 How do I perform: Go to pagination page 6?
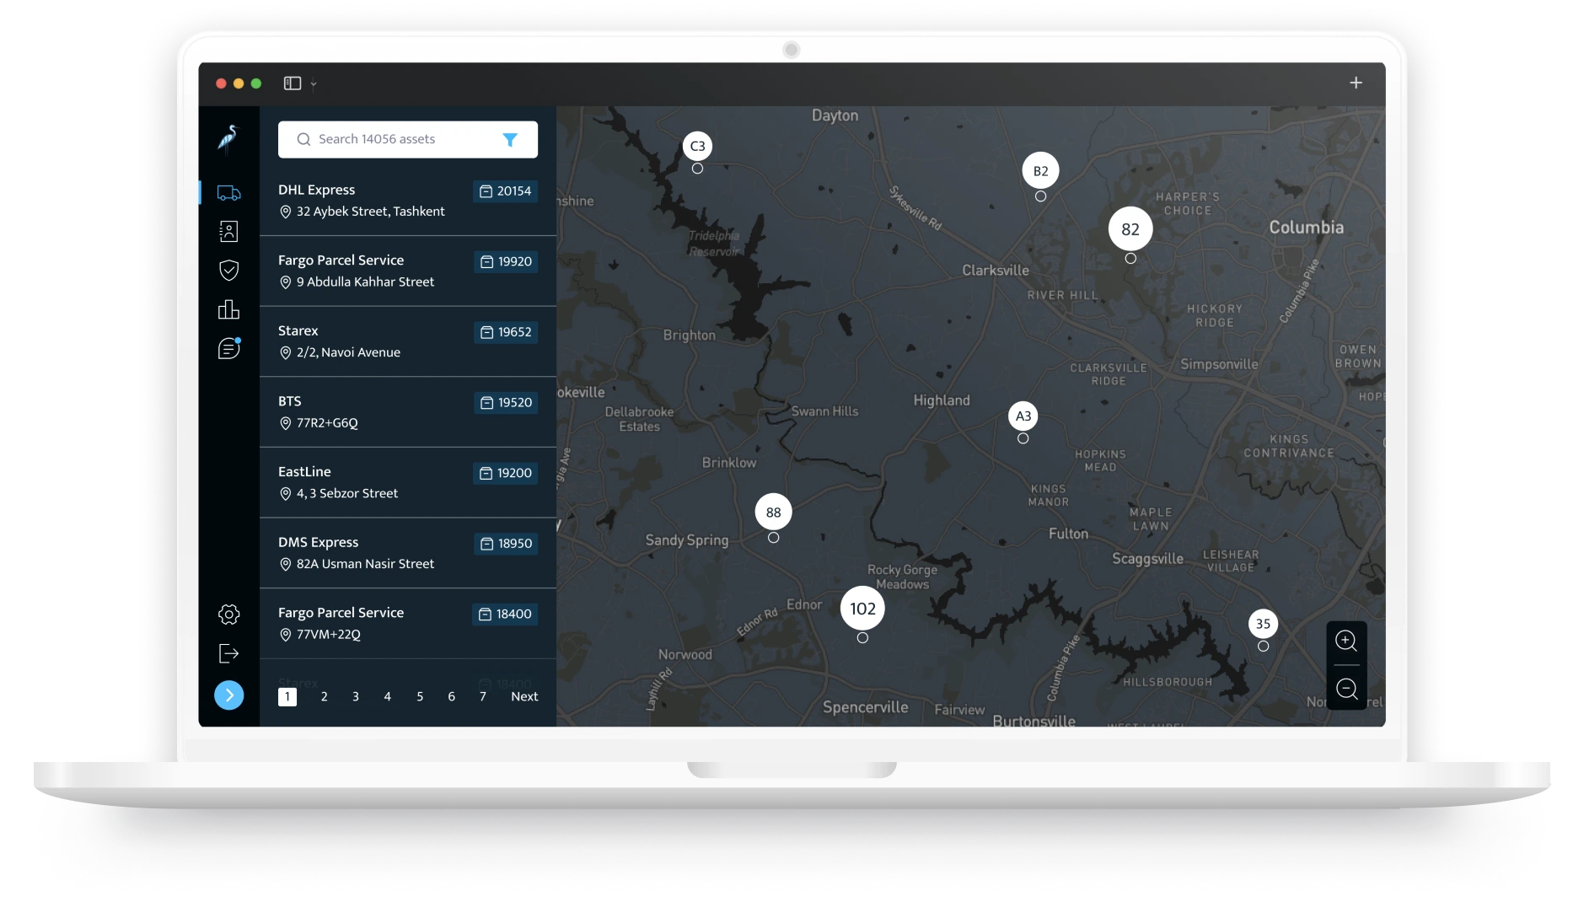click(x=451, y=697)
